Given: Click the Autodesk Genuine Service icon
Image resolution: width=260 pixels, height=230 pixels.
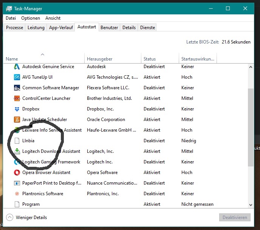Looking at the screenshot, I should (x=17, y=67).
